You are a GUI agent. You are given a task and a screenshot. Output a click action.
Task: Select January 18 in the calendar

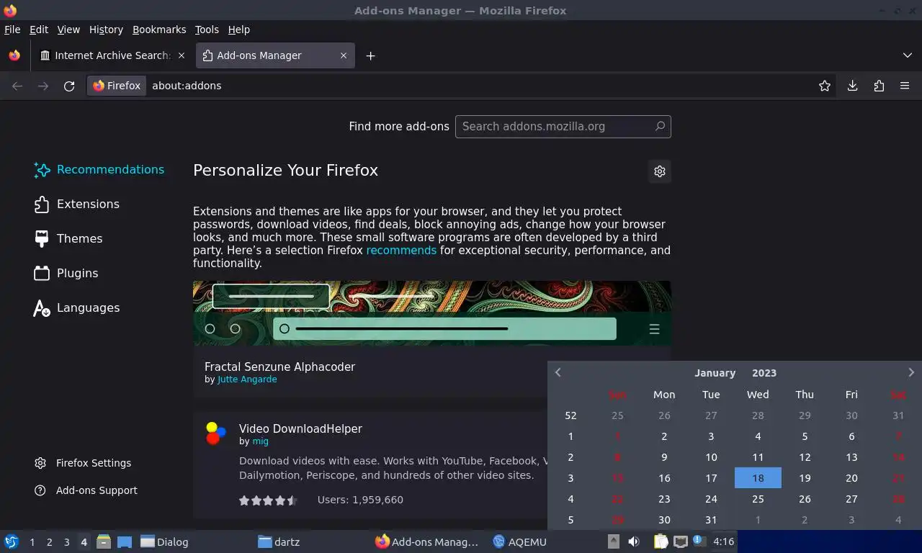click(758, 477)
